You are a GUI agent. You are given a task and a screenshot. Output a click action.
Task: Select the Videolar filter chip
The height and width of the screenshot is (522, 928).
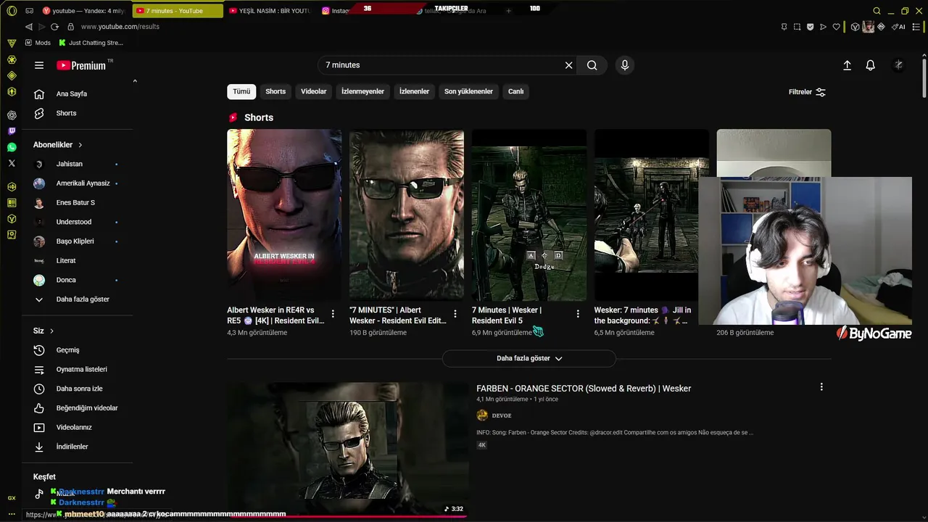(314, 91)
